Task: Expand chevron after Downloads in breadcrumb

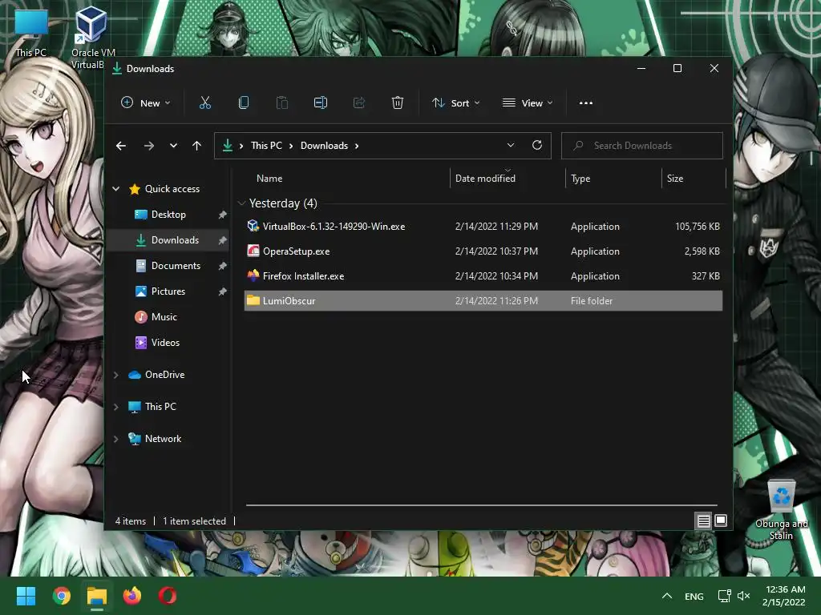Action: 357,146
